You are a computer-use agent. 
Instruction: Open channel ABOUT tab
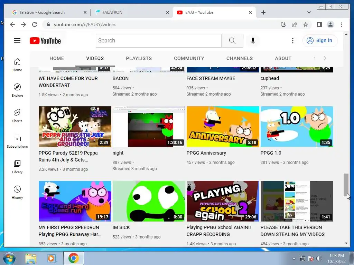point(283,58)
